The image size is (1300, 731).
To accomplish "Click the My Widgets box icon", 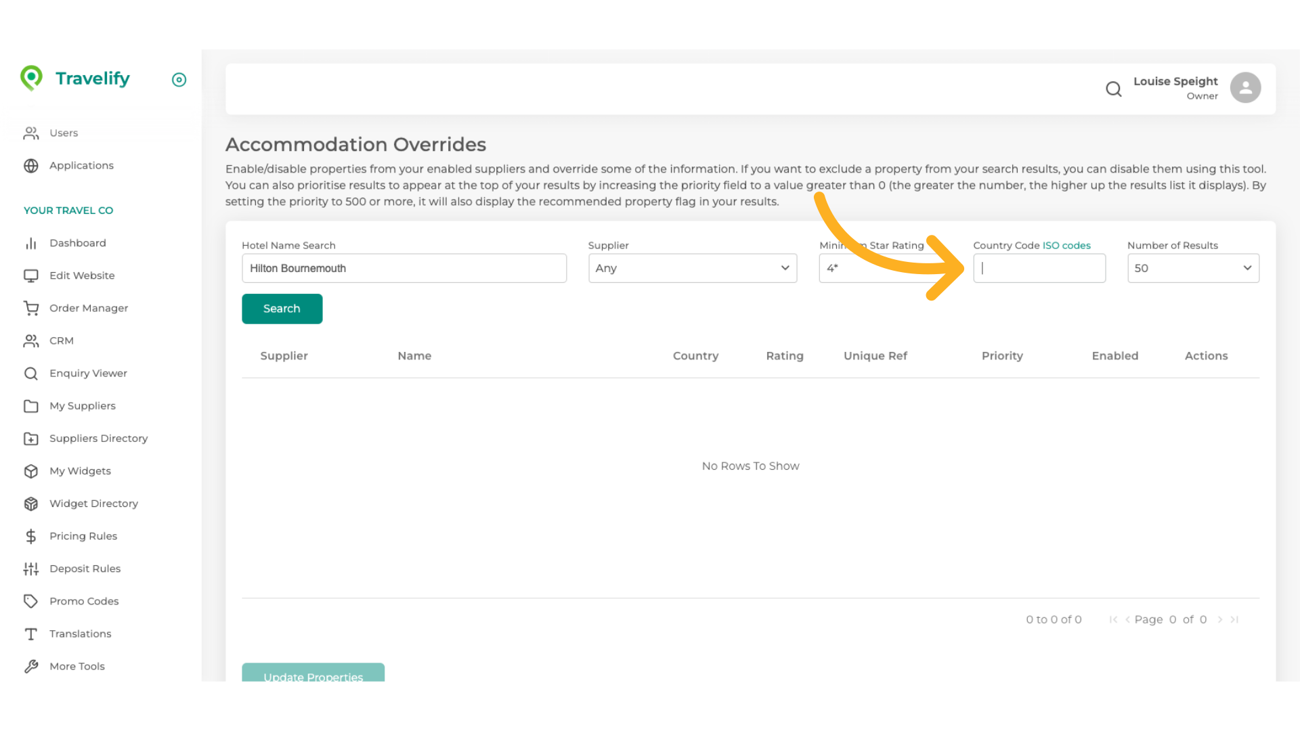I will [x=31, y=471].
